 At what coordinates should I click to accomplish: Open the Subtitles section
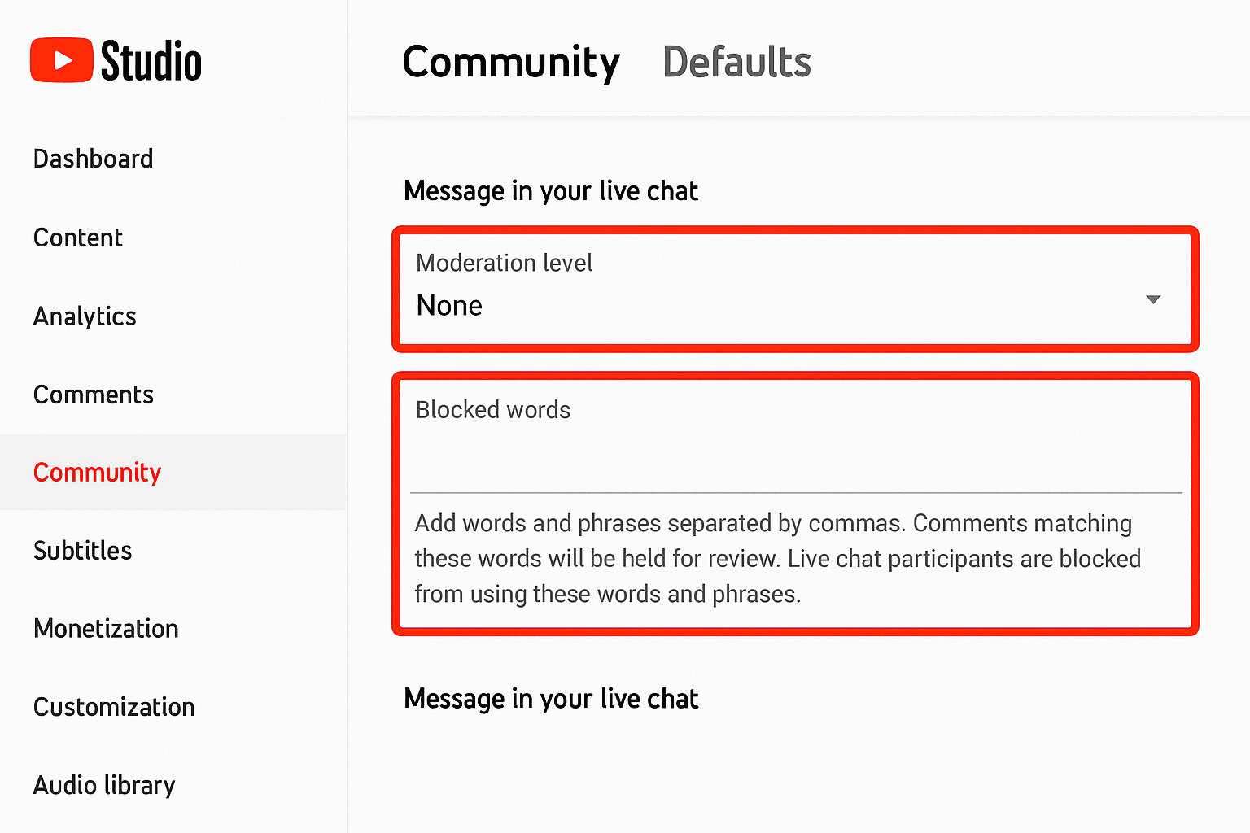[82, 551]
